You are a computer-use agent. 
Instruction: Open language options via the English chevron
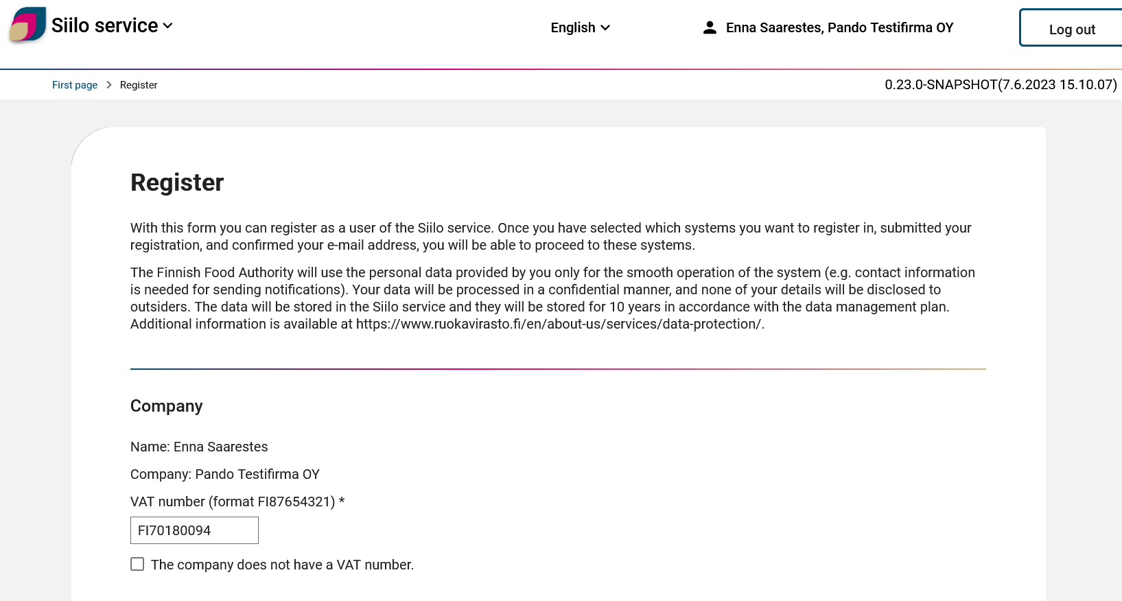click(x=605, y=28)
